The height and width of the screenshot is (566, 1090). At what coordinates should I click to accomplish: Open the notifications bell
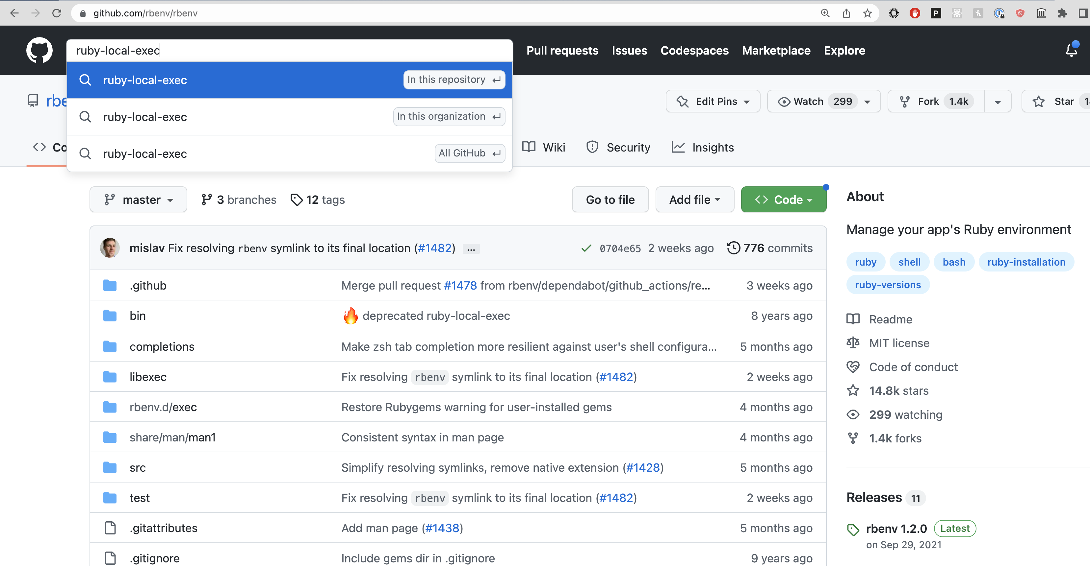click(x=1071, y=50)
